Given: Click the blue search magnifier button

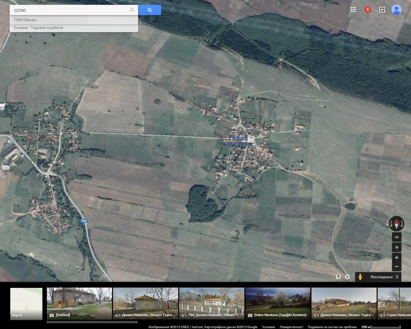Looking at the screenshot, I should pyautogui.click(x=150, y=10).
